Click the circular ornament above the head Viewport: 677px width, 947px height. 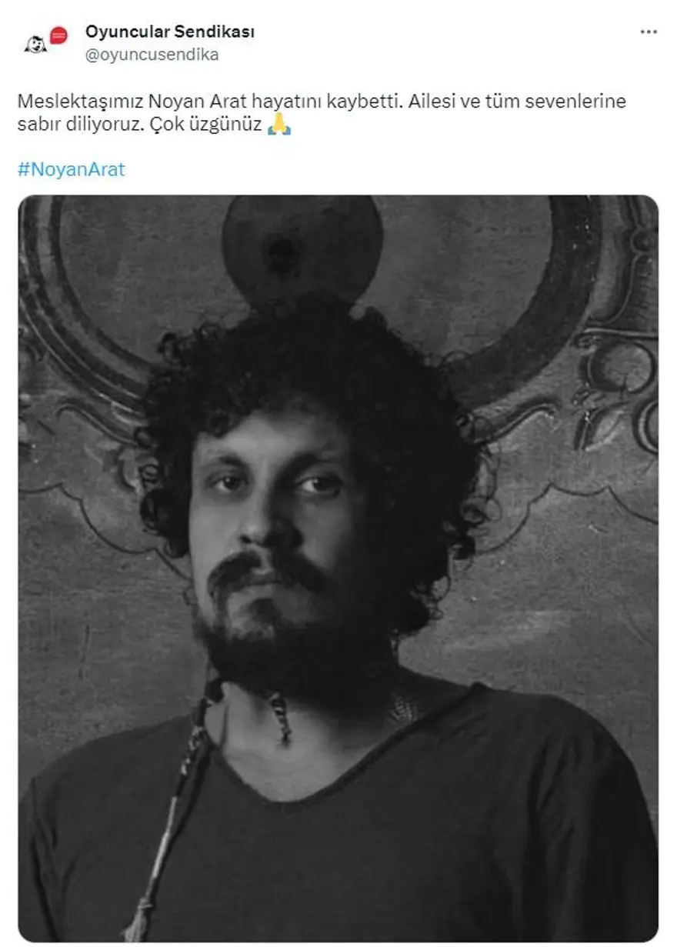click(x=302, y=246)
